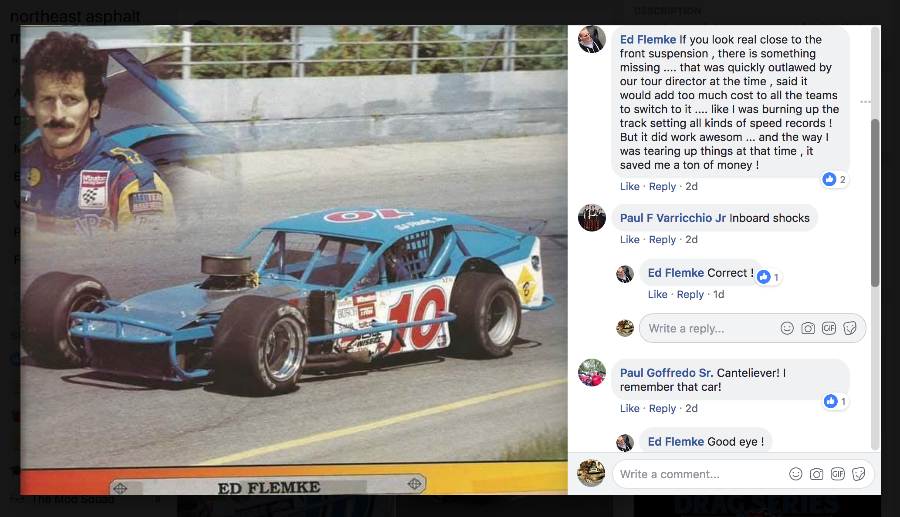Add a sticker to the comment
The width and height of the screenshot is (900, 517).
pyautogui.click(x=859, y=474)
